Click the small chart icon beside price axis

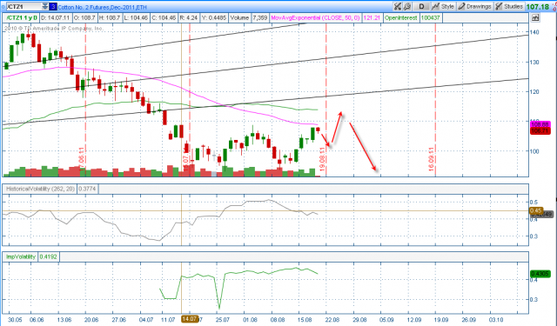(535, 17)
